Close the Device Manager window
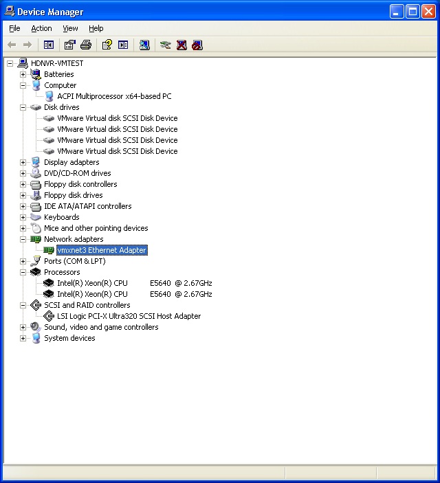This screenshot has width=440, height=483. tap(428, 12)
